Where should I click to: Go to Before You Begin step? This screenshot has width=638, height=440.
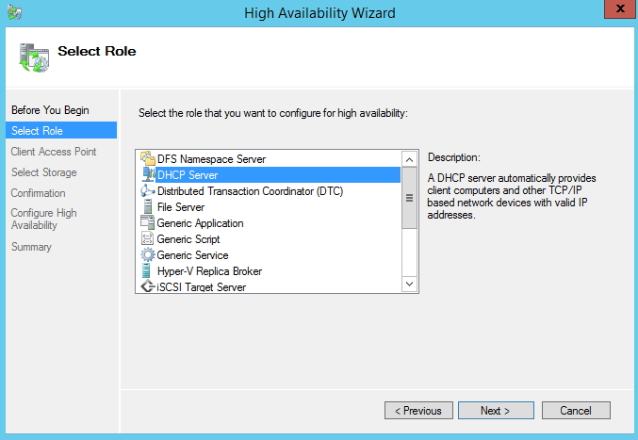coord(50,110)
